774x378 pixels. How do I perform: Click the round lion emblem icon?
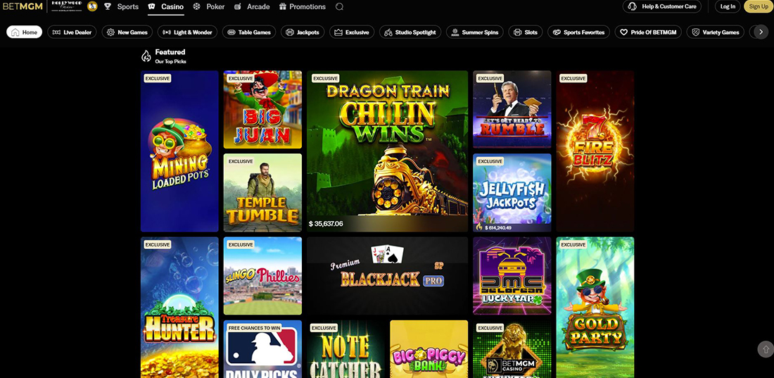tap(92, 6)
